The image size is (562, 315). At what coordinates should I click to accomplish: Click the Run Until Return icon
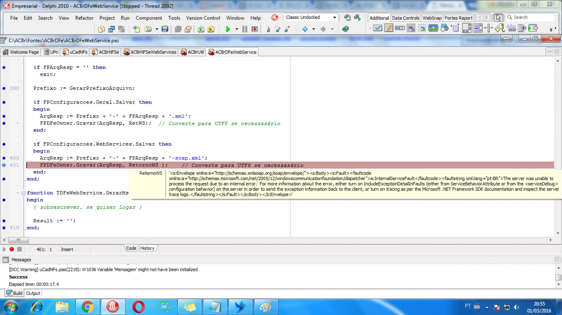click(288, 29)
